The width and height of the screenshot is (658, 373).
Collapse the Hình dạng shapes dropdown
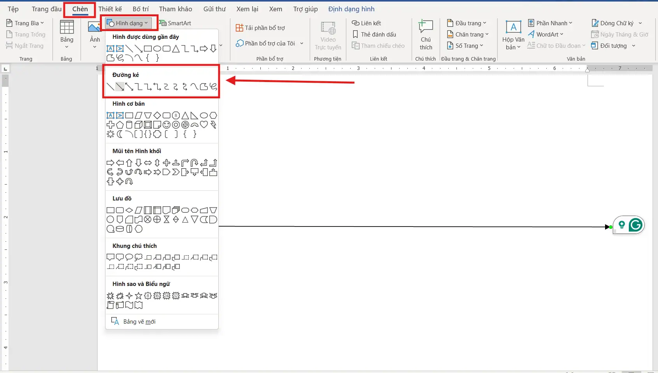pyautogui.click(x=129, y=23)
